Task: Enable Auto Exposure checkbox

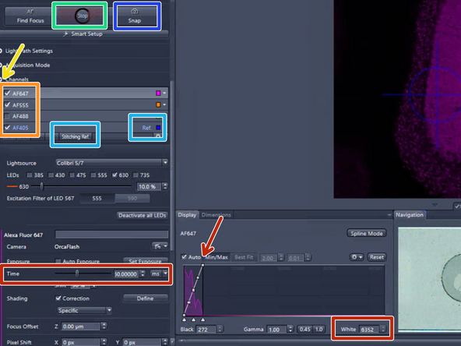Action: tap(58, 261)
